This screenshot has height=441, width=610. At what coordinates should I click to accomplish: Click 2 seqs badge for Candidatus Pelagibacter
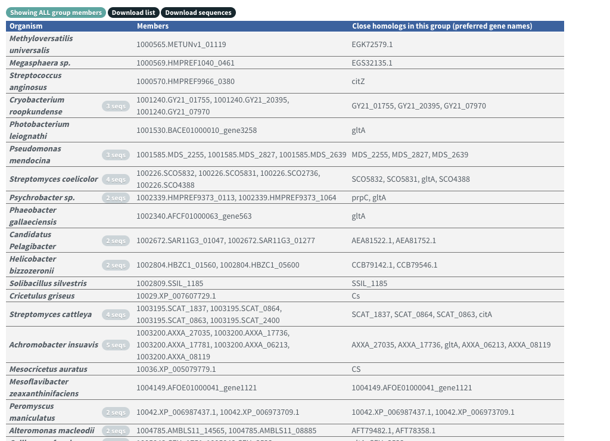pyautogui.click(x=116, y=241)
